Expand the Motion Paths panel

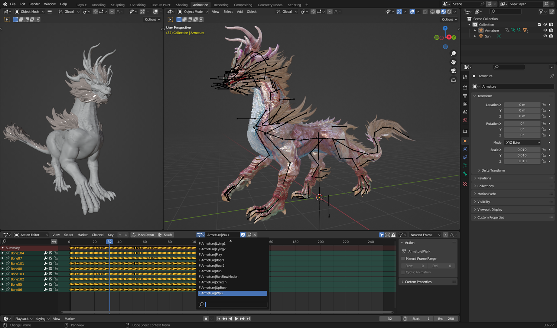pyautogui.click(x=486, y=194)
